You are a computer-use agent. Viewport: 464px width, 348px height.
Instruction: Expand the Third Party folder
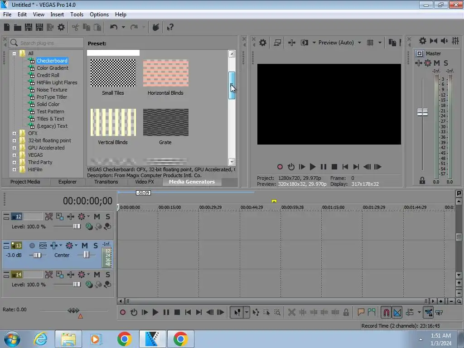click(x=14, y=163)
